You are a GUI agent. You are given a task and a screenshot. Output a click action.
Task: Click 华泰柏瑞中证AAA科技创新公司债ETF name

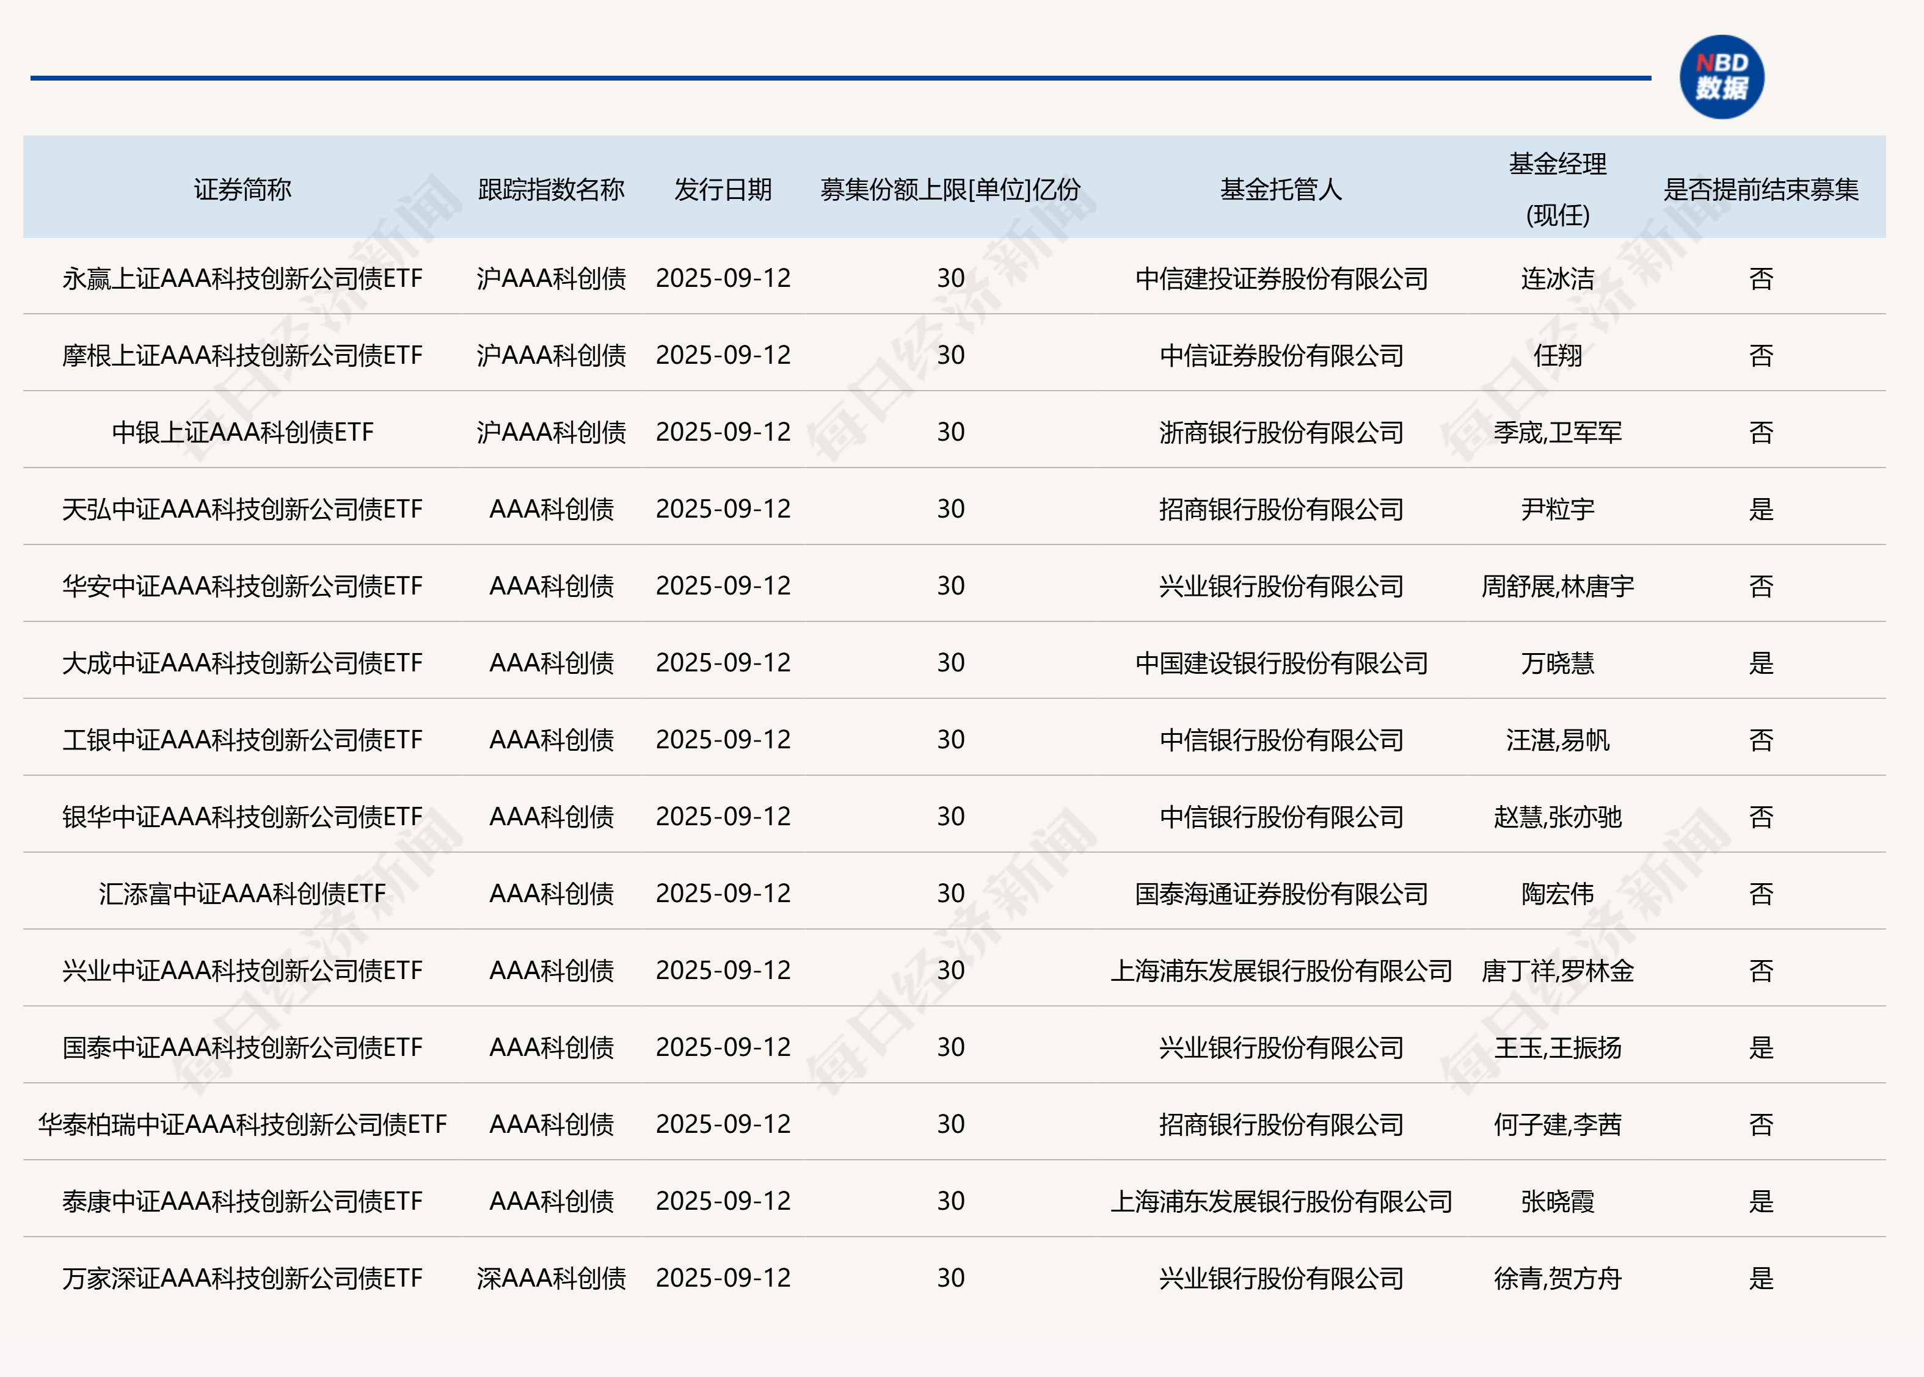pyautogui.click(x=242, y=1124)
